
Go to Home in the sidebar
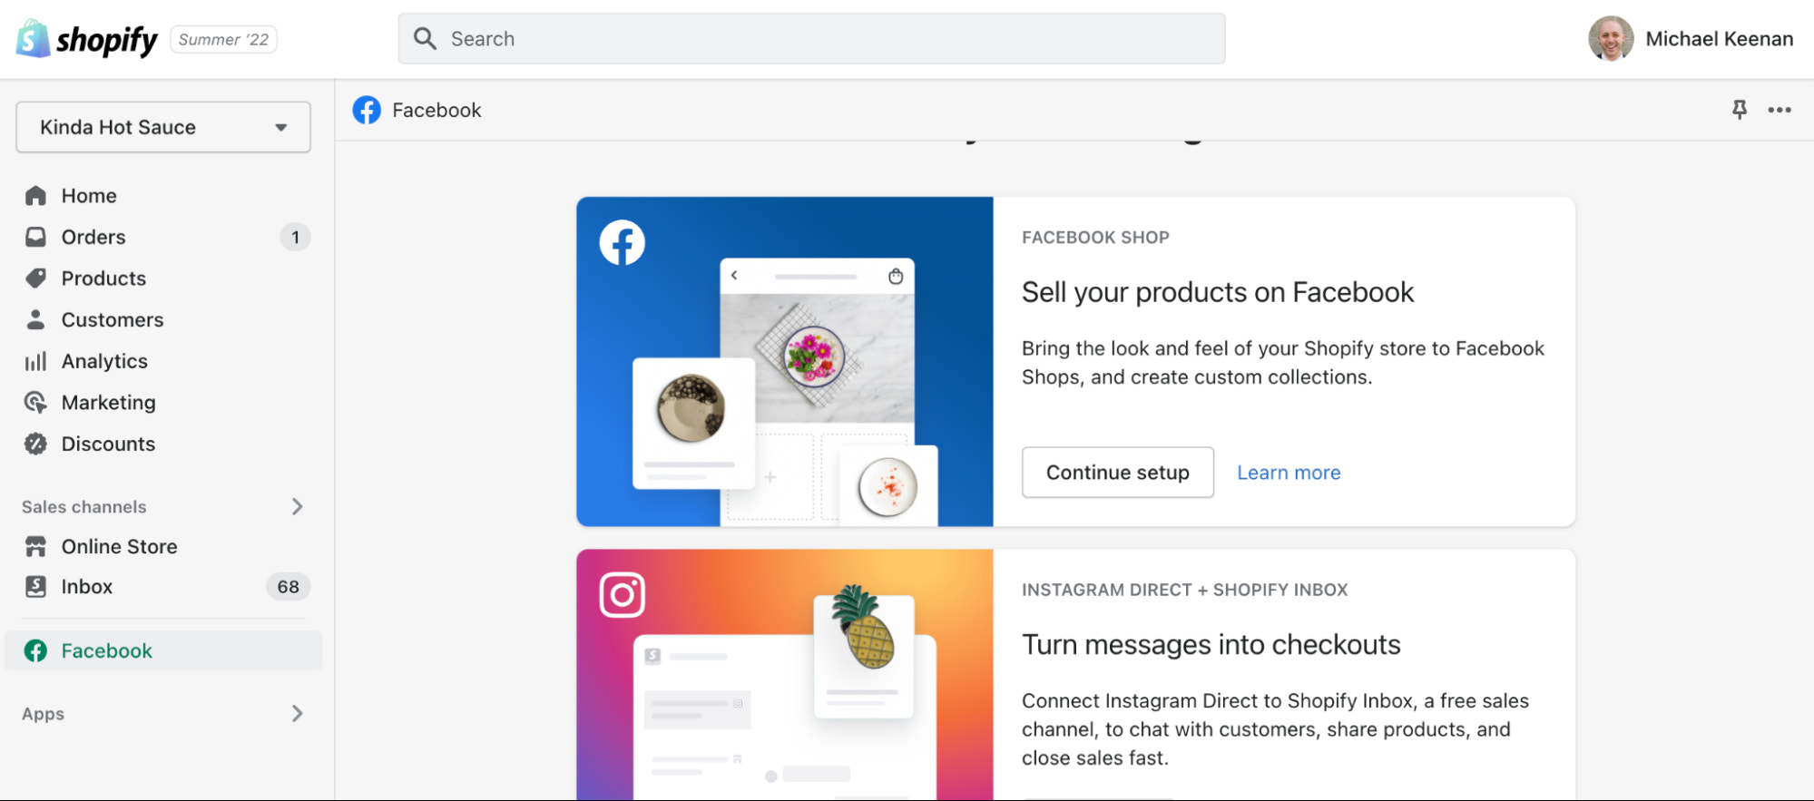[89, 196]
